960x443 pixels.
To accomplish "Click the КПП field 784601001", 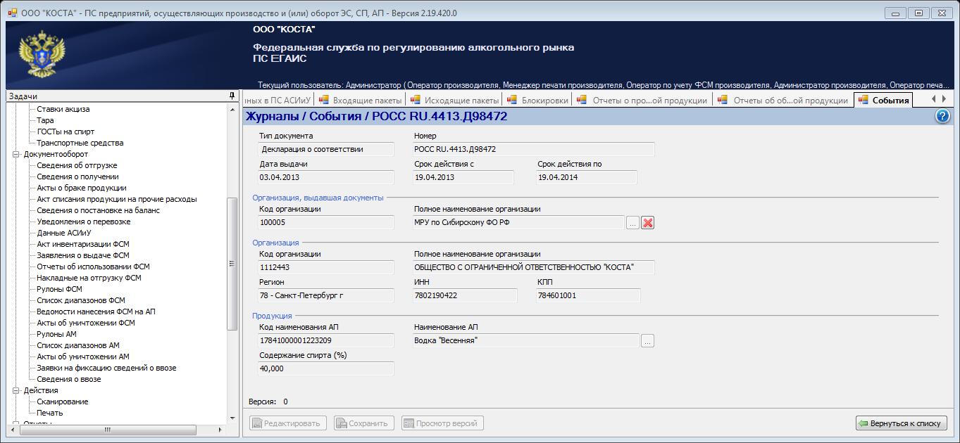I will click(588, 295).
